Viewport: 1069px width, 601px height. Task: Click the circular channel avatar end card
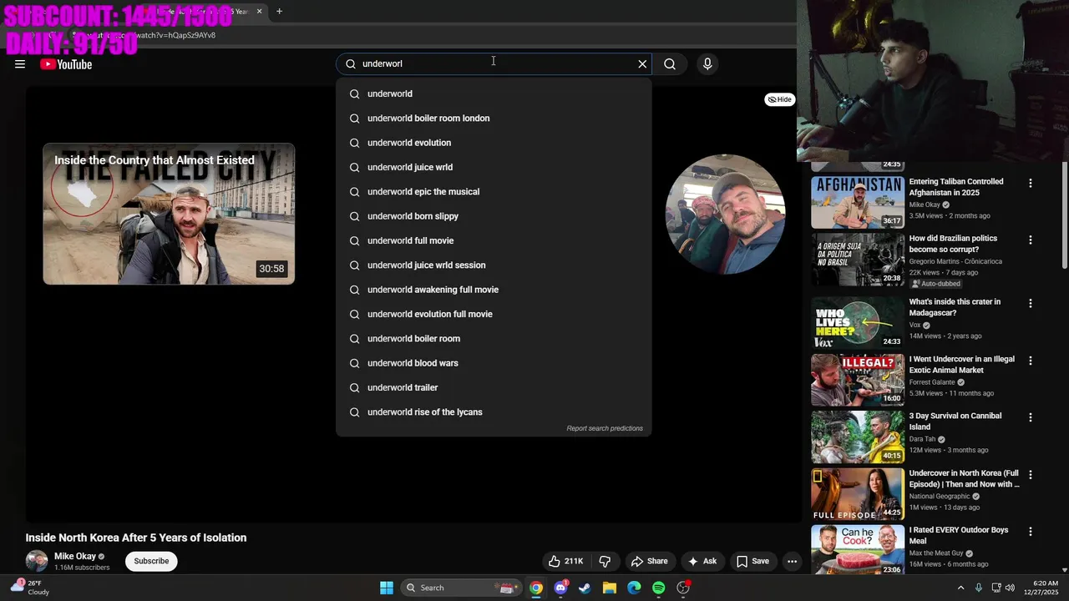pos(725,214)
